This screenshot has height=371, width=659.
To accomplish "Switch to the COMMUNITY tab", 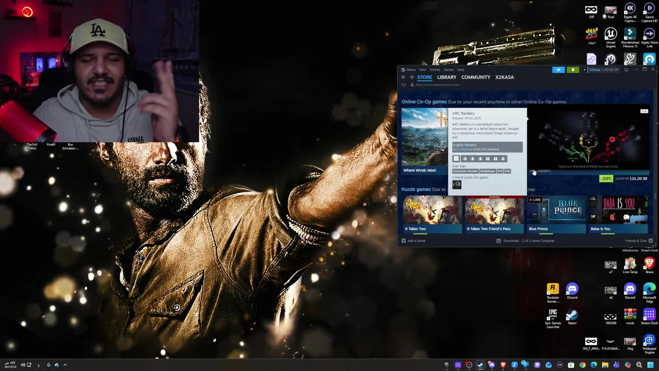I will point(476,77).
